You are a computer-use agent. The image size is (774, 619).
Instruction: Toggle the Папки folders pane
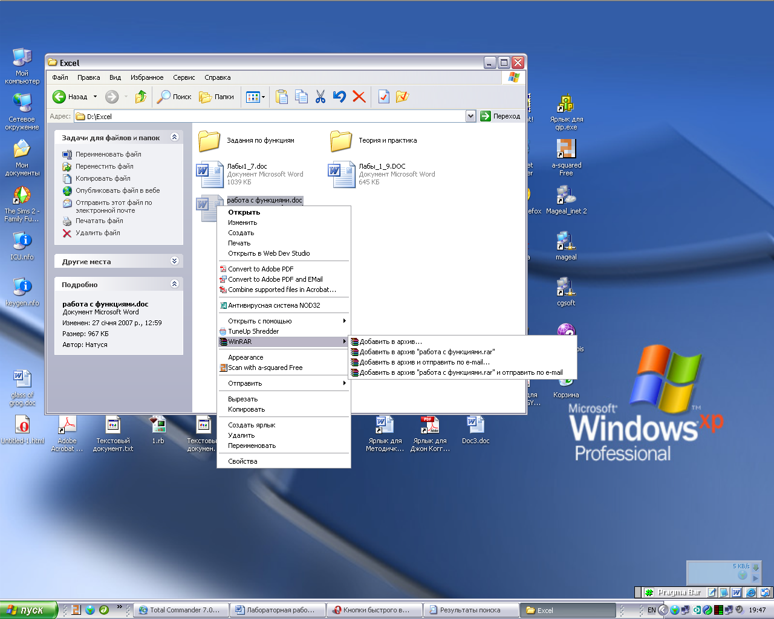[216, 97]
